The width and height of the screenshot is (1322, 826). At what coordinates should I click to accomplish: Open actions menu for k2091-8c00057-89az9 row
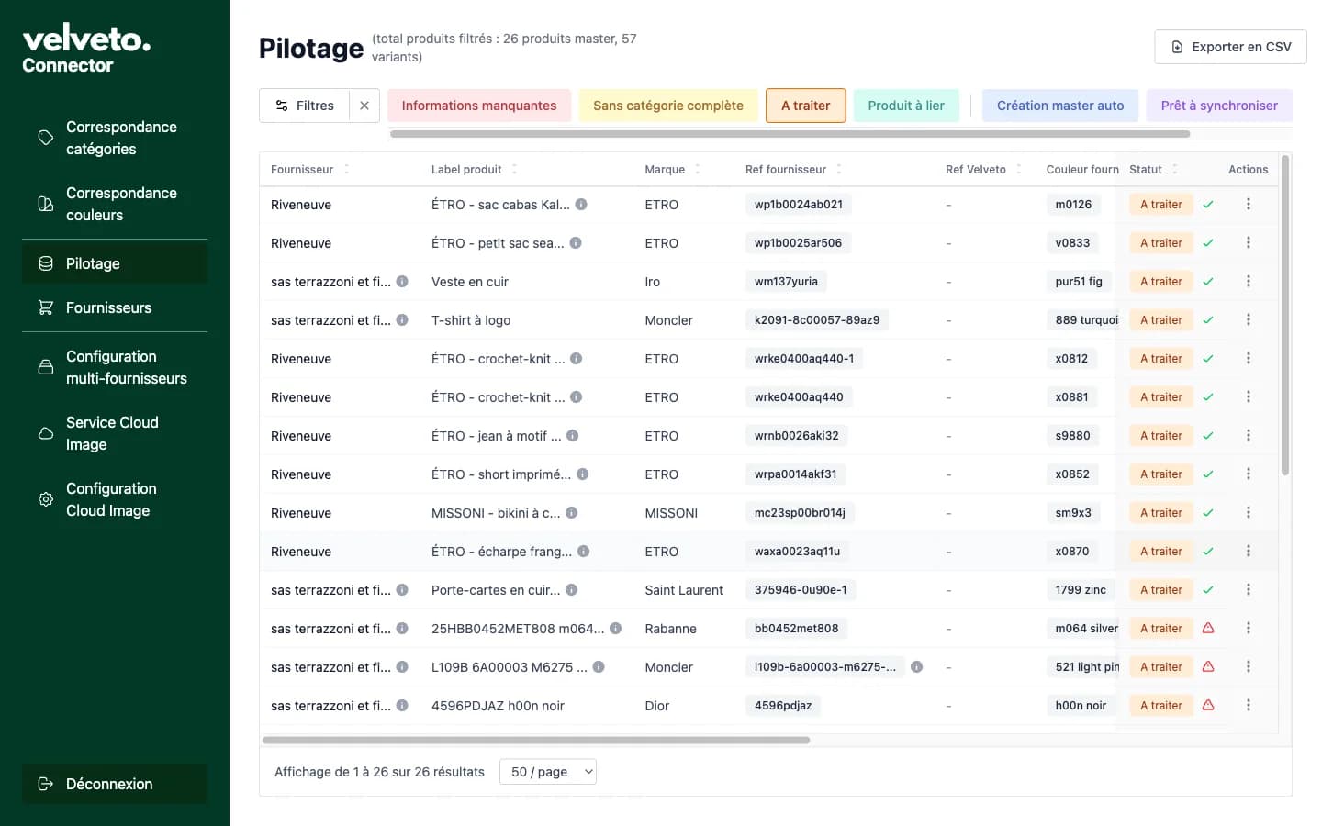1248,319
